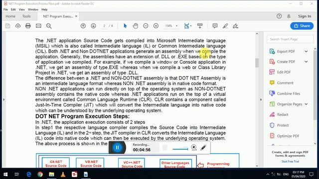Click the upload to cloud icon

pyautogui.click(x=18, y=26)
